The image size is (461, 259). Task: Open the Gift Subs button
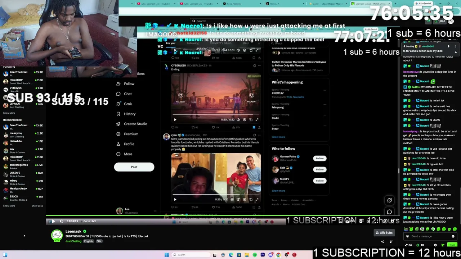384,233
